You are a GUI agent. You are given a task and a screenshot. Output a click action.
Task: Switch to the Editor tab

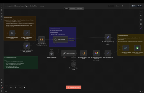66,9
